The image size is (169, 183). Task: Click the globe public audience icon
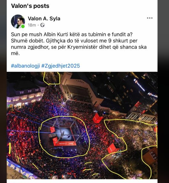click(42, 25)
